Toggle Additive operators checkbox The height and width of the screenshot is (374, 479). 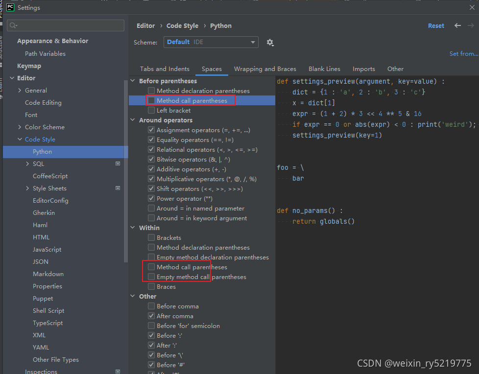[151, 169]
